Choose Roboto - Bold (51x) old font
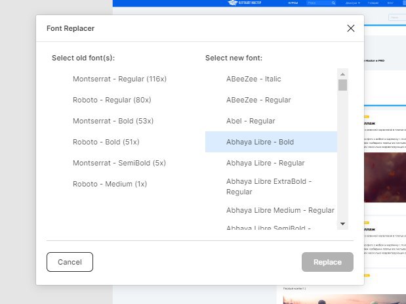 pos(106,142)
